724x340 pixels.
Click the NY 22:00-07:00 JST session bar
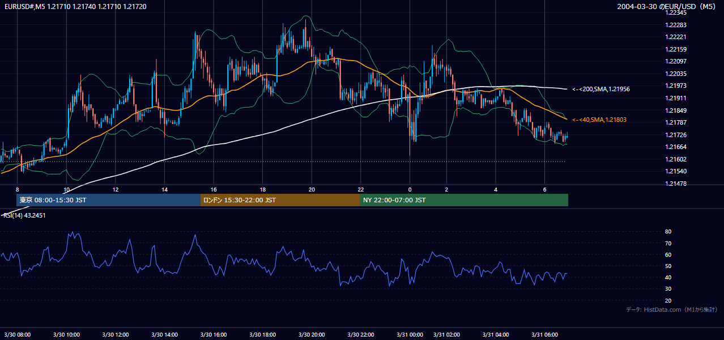464,200
